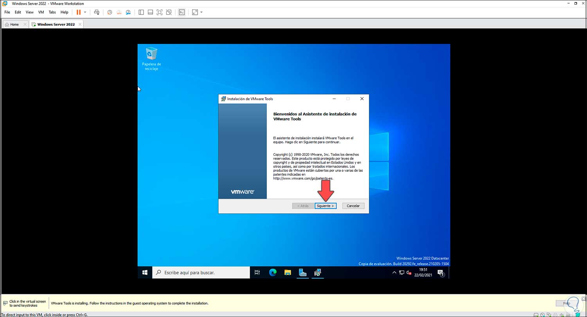
Task: Expand the stretch display dropdown arrow
Action: point(201,12)
